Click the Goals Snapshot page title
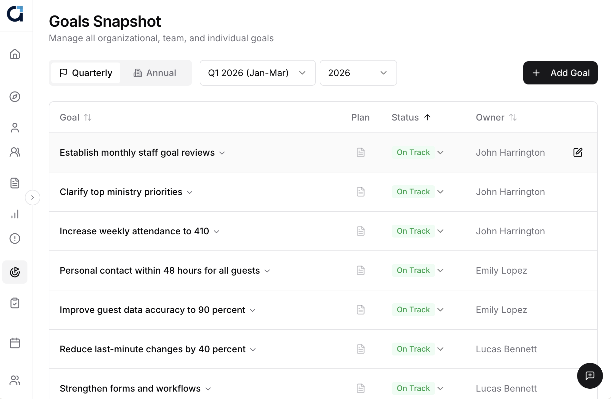Screen dimensions: 611x399 coord(105,22)
